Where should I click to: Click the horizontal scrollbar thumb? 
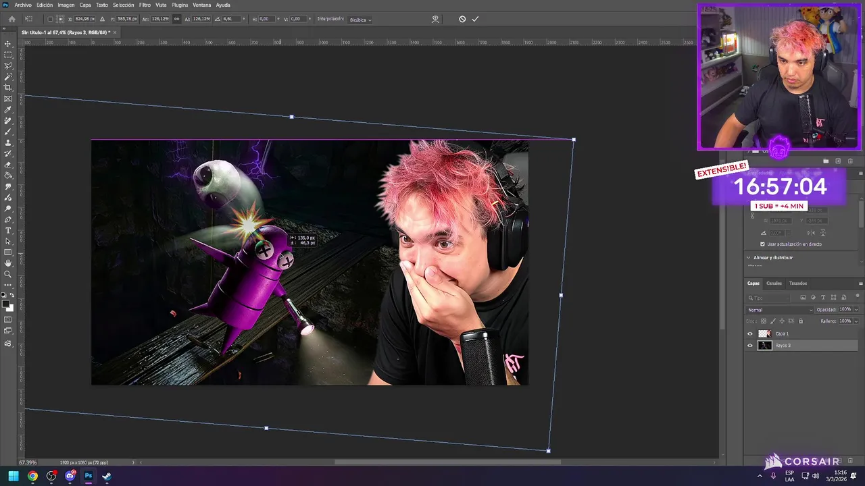coord(447,462)
